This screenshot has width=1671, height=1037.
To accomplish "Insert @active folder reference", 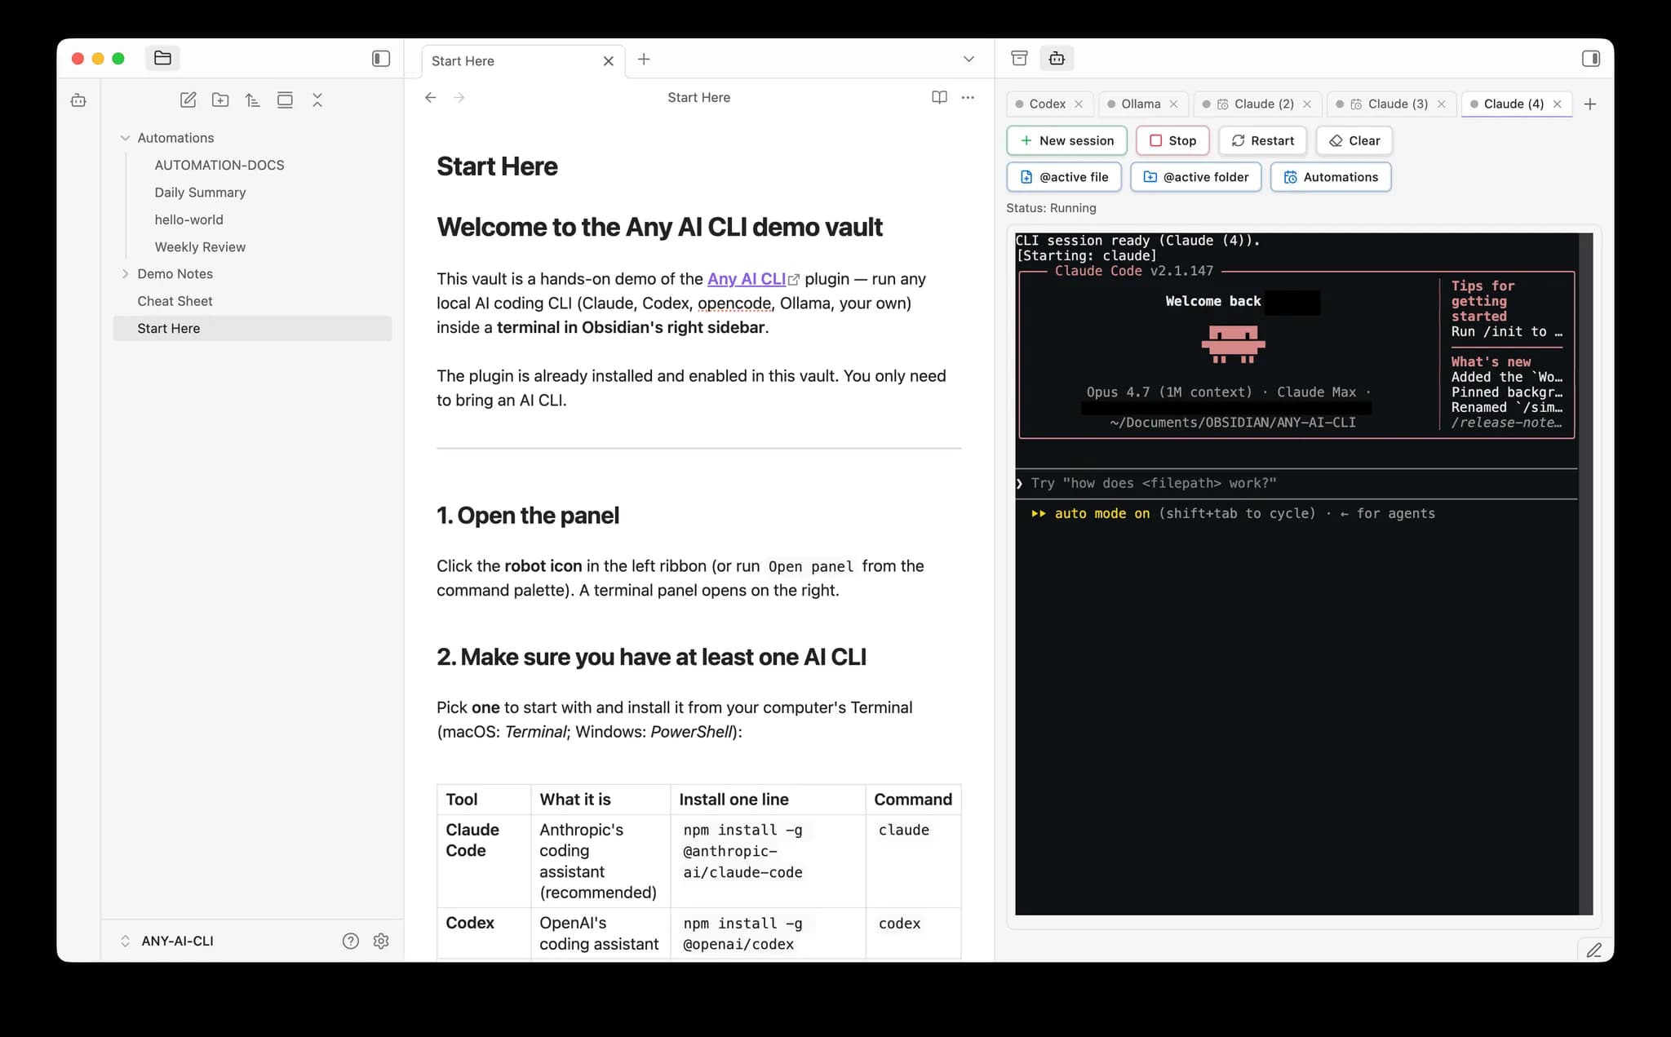I will (x=1195, y=177).
